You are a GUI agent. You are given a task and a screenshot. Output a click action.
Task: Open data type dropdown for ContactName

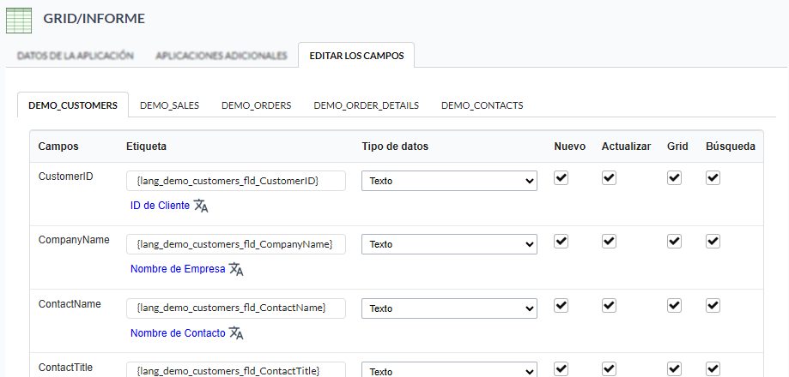(449, 308)
